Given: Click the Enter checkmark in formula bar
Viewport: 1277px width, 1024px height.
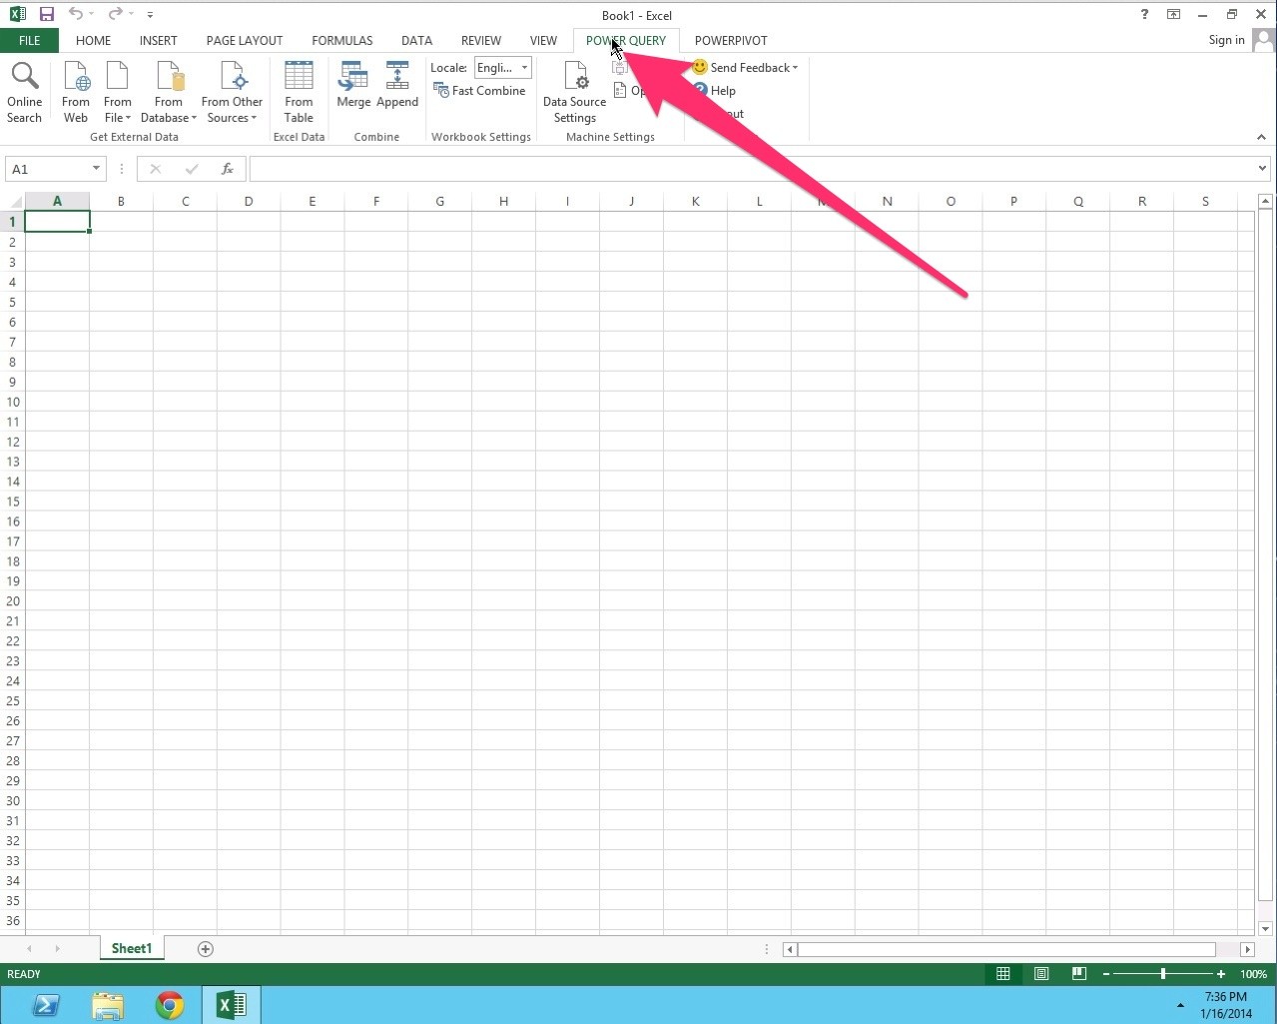Looking at the screenshot, I should (192, 169).
